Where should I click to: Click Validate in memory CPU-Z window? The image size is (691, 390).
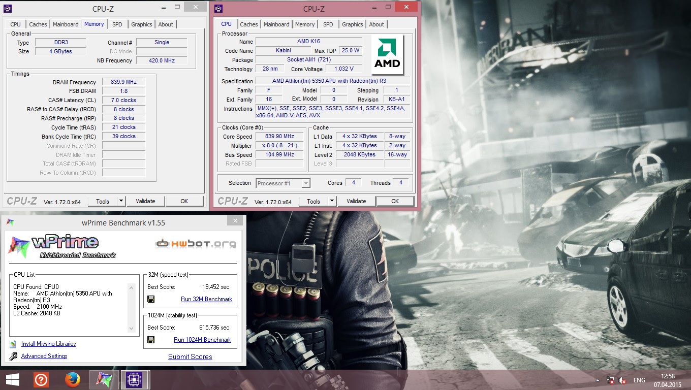(145, 201)
